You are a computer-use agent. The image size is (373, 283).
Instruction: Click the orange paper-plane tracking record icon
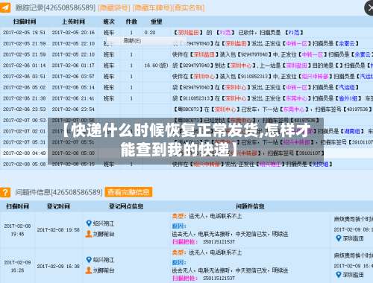pos(5,7)
